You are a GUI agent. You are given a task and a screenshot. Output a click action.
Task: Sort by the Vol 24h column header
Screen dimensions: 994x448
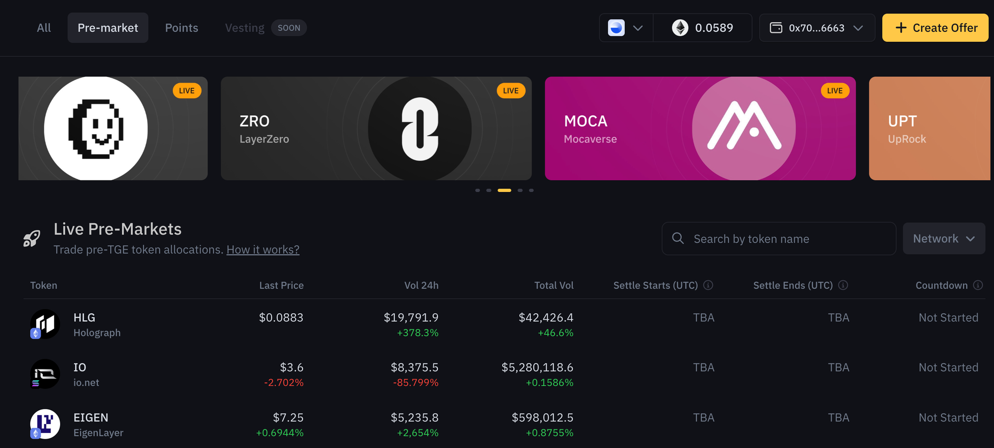click(421, 285)
